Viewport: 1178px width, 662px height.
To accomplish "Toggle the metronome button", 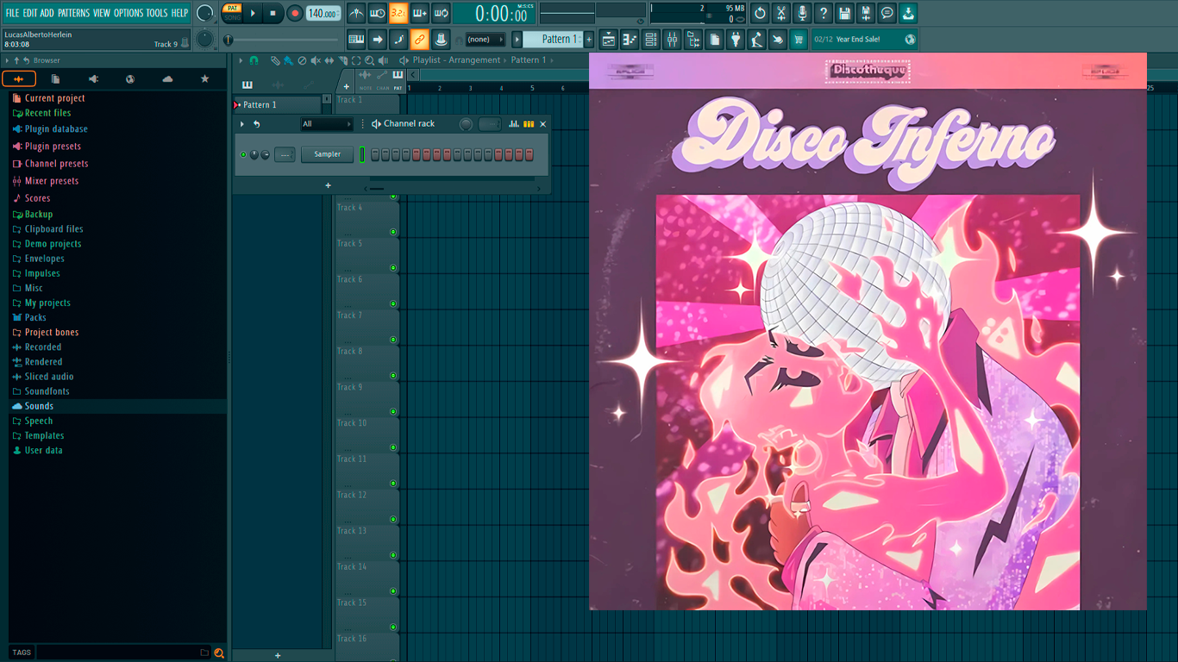I will [x=356, y=13].
